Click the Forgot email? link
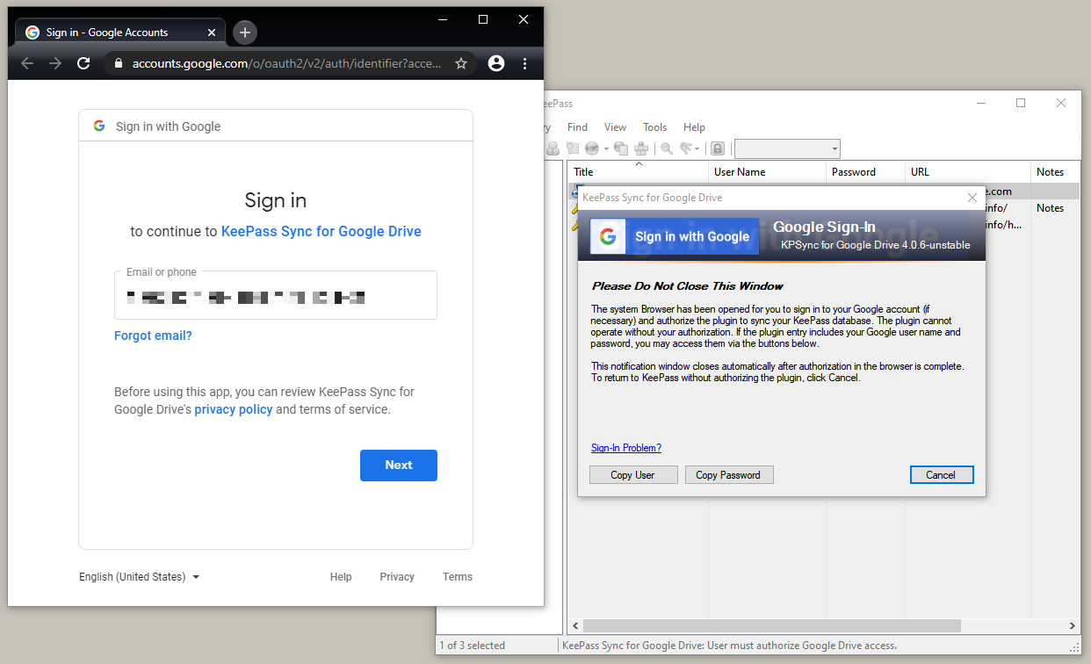1091x664 pixels. pyautogui.click(x=153, y=336)
